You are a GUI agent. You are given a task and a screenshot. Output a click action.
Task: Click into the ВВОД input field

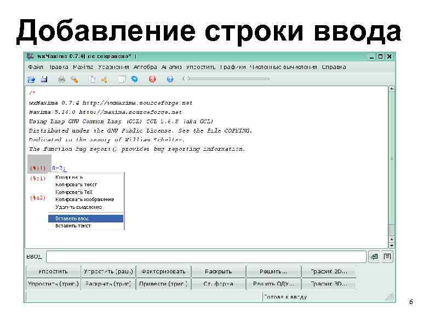(206, 256)
